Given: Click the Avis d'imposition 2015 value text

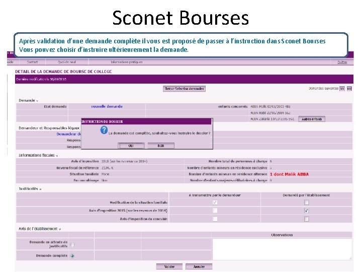Looking at the screenshot, I should click(125, 161).
